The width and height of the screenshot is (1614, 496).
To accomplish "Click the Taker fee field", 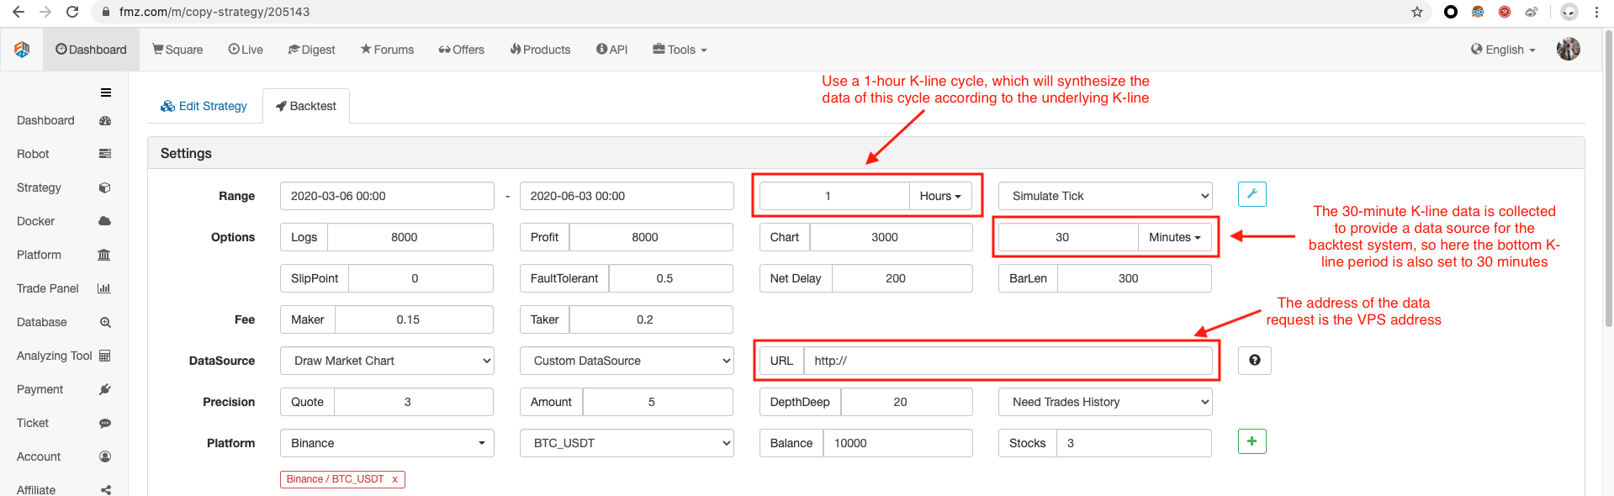I will tap(651, 319).
